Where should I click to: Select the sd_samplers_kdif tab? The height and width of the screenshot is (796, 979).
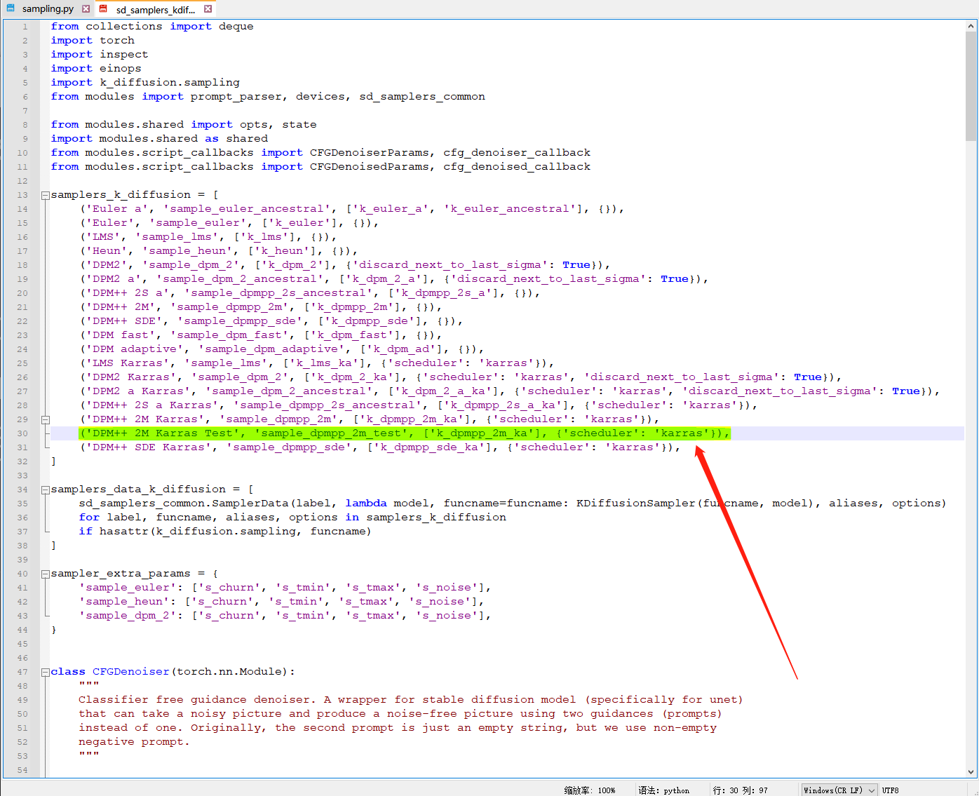coord(155,10)
